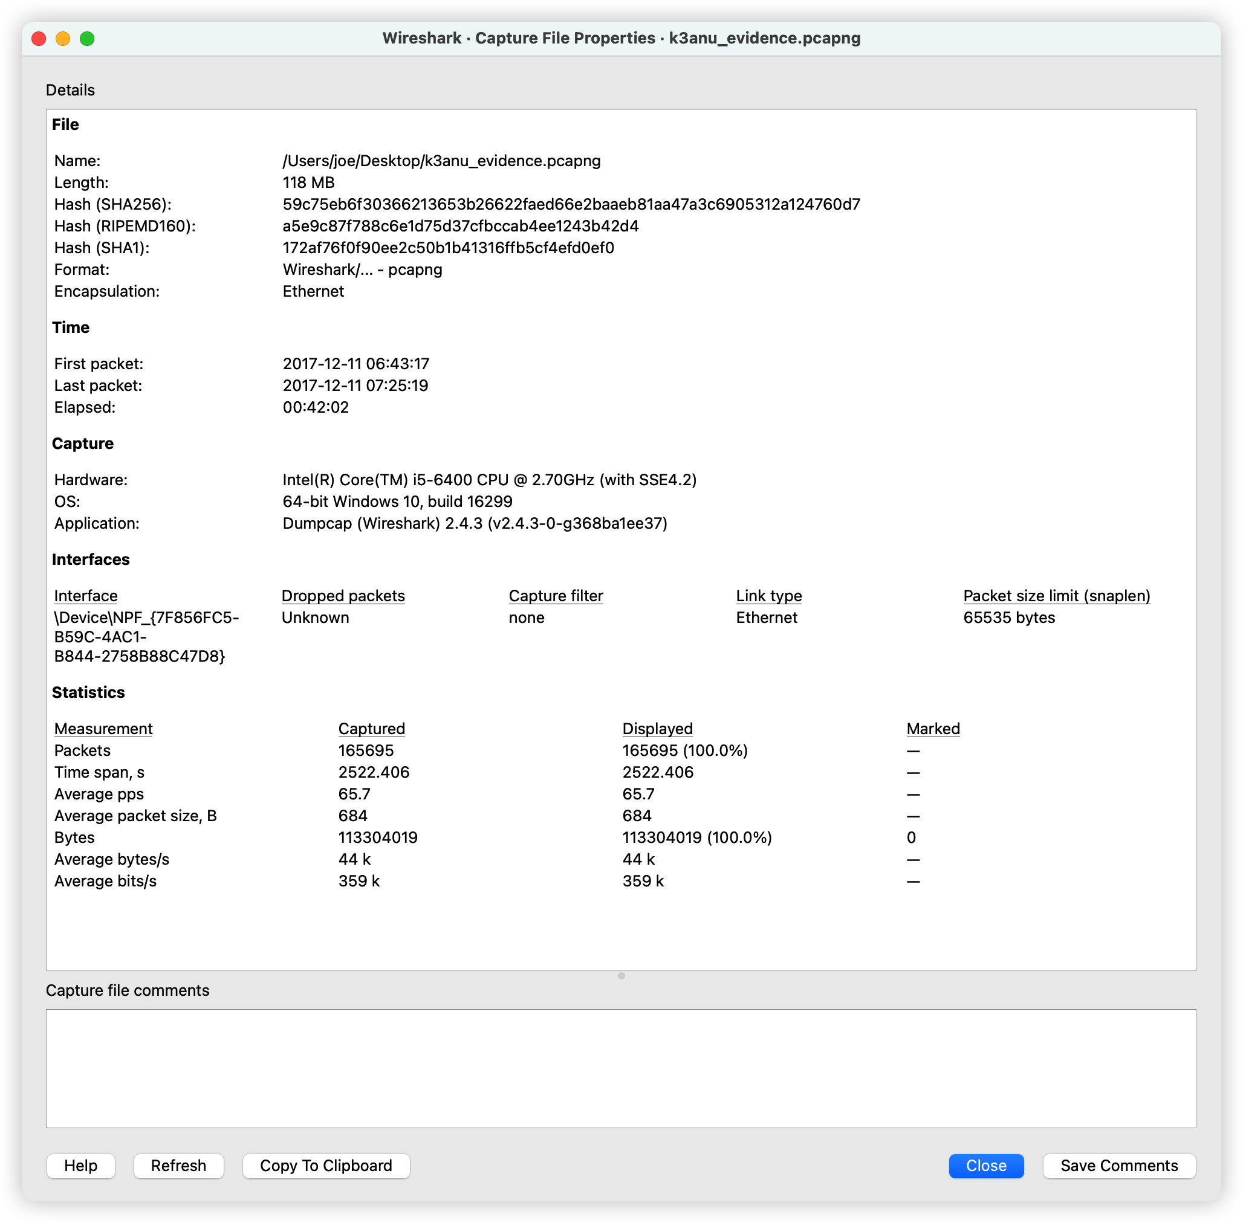This screenshot has width=1243, height=1223.
Task: Refresh the capture file properties
Action: pos(178,1165)
